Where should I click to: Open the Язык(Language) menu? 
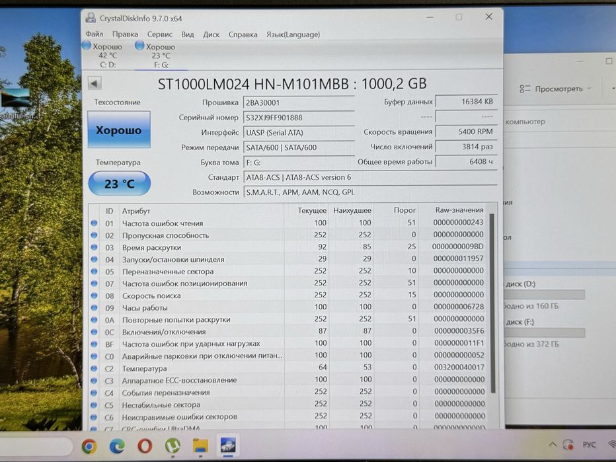[x=293, y=34]
